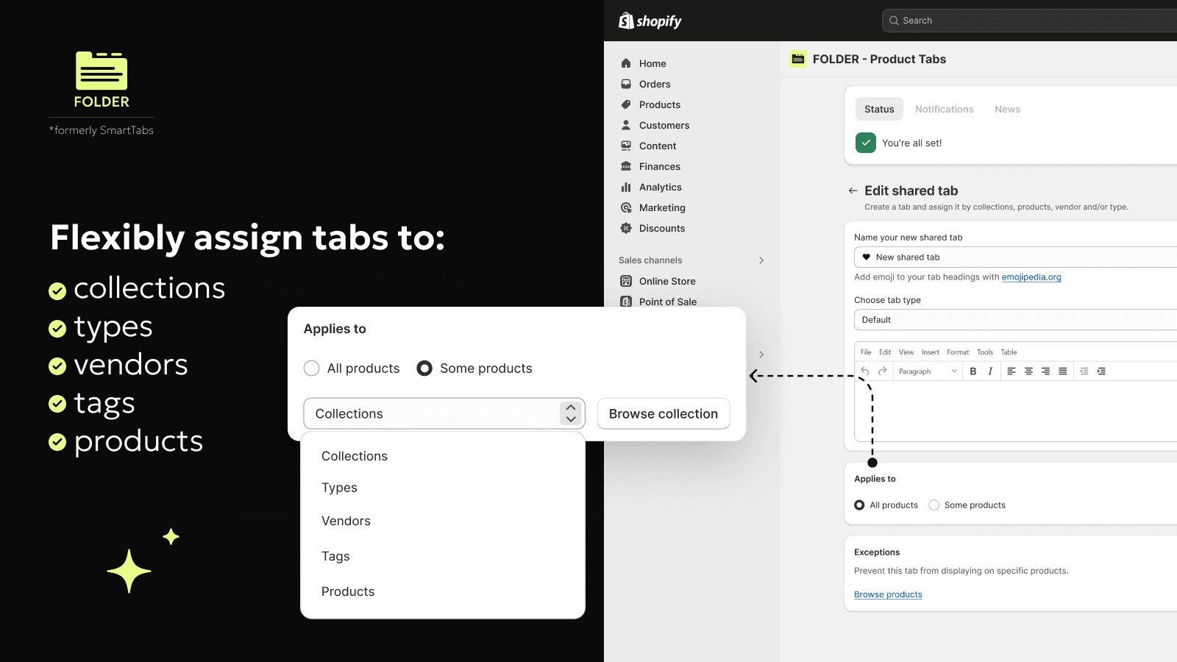Click the Shopify Search field
Viewport: 1177px width, 662px height.
coord(1030,21)
